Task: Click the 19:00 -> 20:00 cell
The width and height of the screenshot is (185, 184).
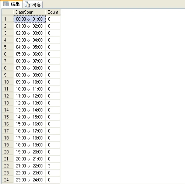Action: [x=29, y=152]
